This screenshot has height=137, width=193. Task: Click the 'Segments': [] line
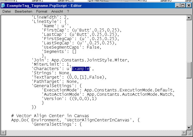(59, 52)
